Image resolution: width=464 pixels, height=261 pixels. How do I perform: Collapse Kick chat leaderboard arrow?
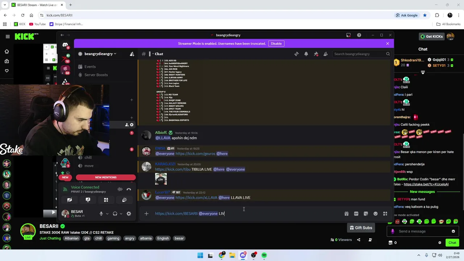click(x=423, y=72)
